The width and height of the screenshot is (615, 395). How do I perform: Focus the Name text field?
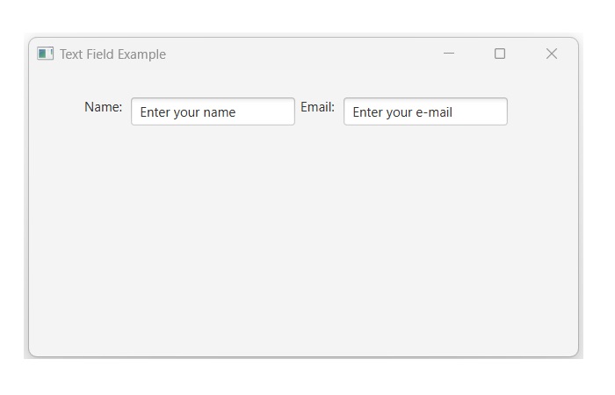[x=213, y=111]
